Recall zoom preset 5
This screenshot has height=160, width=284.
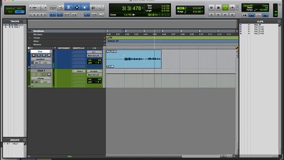pyautogui.click(x=45, y=15)
